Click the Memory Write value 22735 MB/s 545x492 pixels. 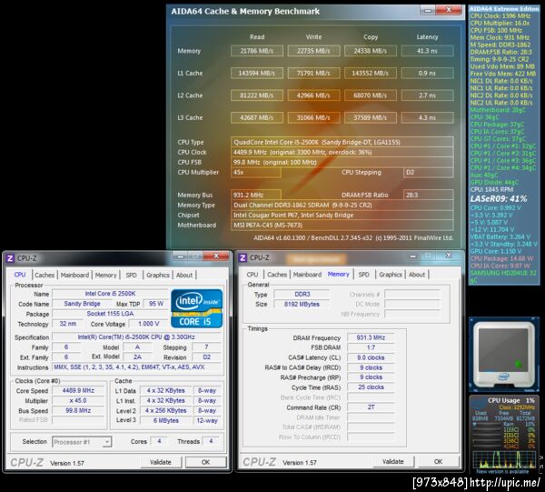point(313,51)
